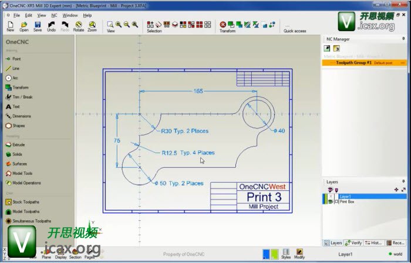Click the green color swatch in status bar
Viewport: 411px width, 263px height.
coord(274,254)
